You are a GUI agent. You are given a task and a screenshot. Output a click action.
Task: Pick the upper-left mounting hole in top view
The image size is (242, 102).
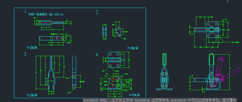point(209,24)
